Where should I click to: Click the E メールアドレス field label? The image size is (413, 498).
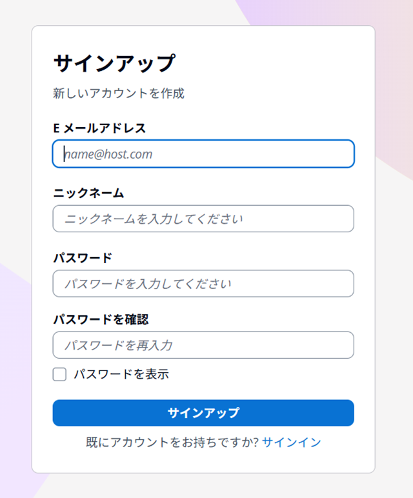[x=99, y=128]
